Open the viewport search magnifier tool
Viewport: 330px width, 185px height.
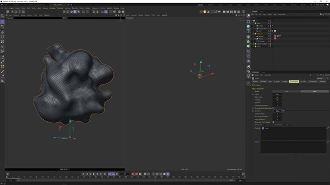pyautogui.click(x=2, y=16)
